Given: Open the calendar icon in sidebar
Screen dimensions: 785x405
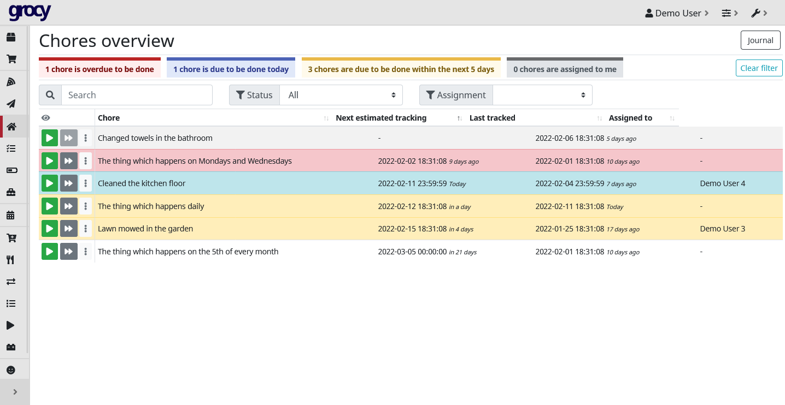Looking at the screenshot, I should 10,215.
